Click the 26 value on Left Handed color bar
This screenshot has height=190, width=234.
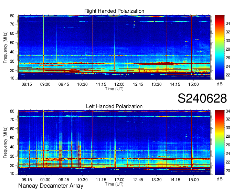pos(228,145)
